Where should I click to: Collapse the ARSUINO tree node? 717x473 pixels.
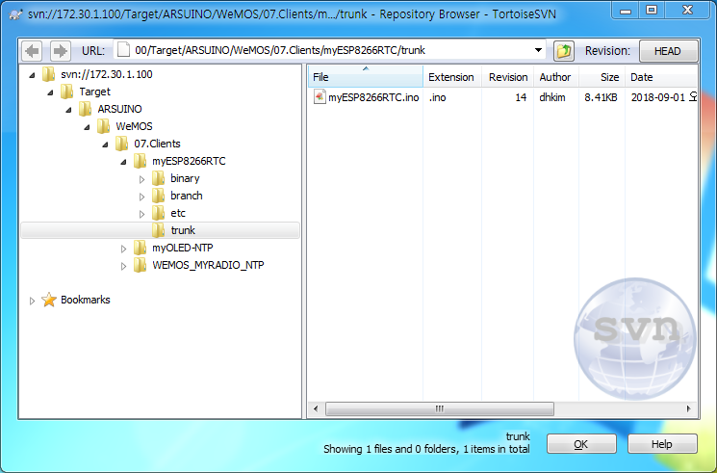68,110
